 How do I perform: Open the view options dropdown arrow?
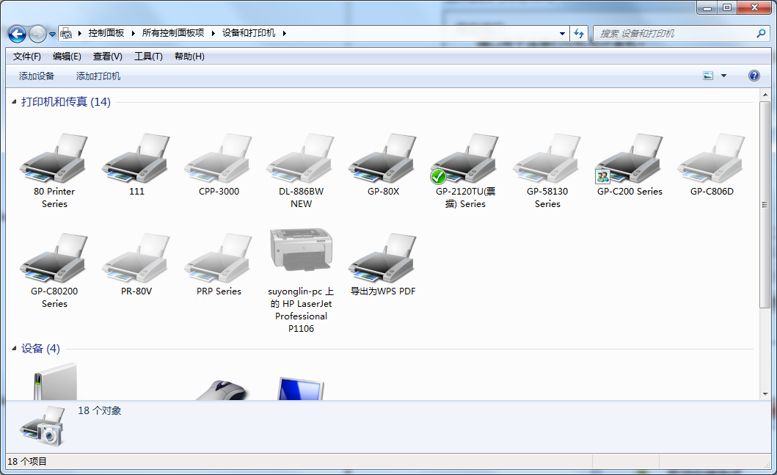723,76
